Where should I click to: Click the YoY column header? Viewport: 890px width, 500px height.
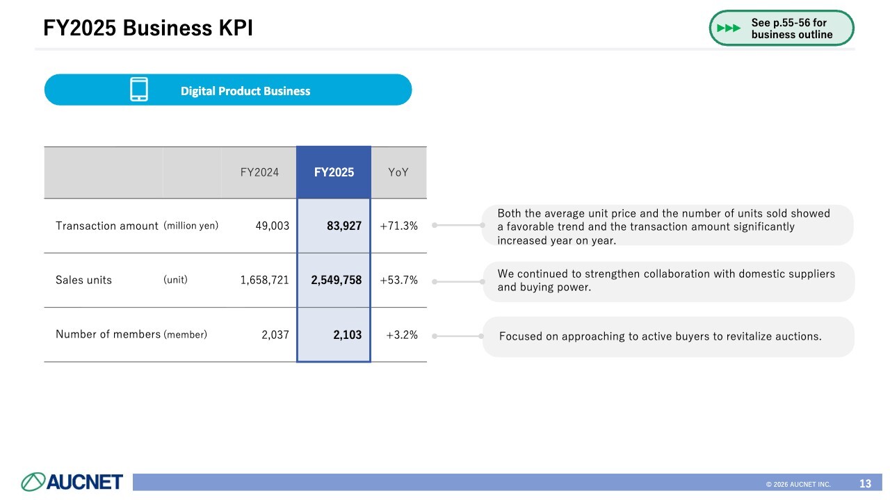pos(398,173)
